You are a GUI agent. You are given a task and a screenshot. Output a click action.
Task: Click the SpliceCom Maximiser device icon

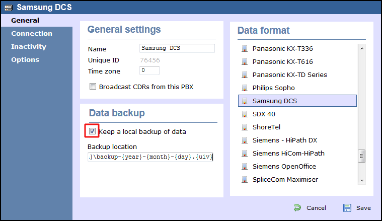(245, 180)
